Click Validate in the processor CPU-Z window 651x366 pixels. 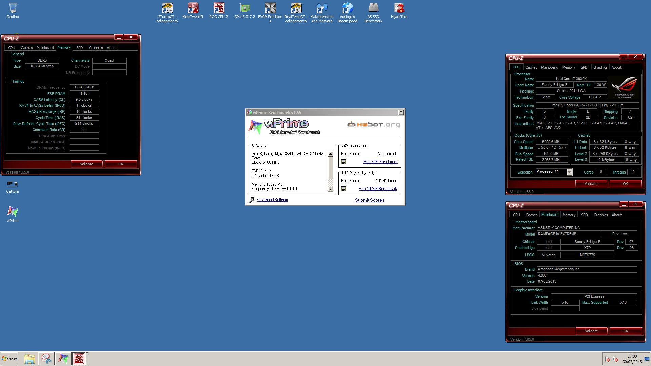[591, 184]
